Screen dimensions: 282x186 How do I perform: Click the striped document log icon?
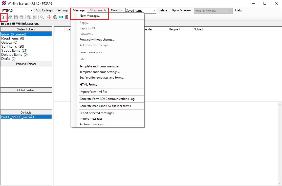pyautogui.click(x=67, y=17)
